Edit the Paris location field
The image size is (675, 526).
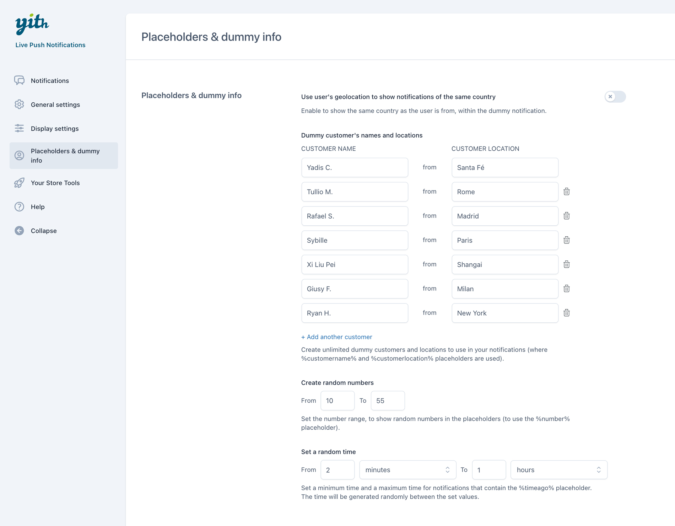[505, 240]
